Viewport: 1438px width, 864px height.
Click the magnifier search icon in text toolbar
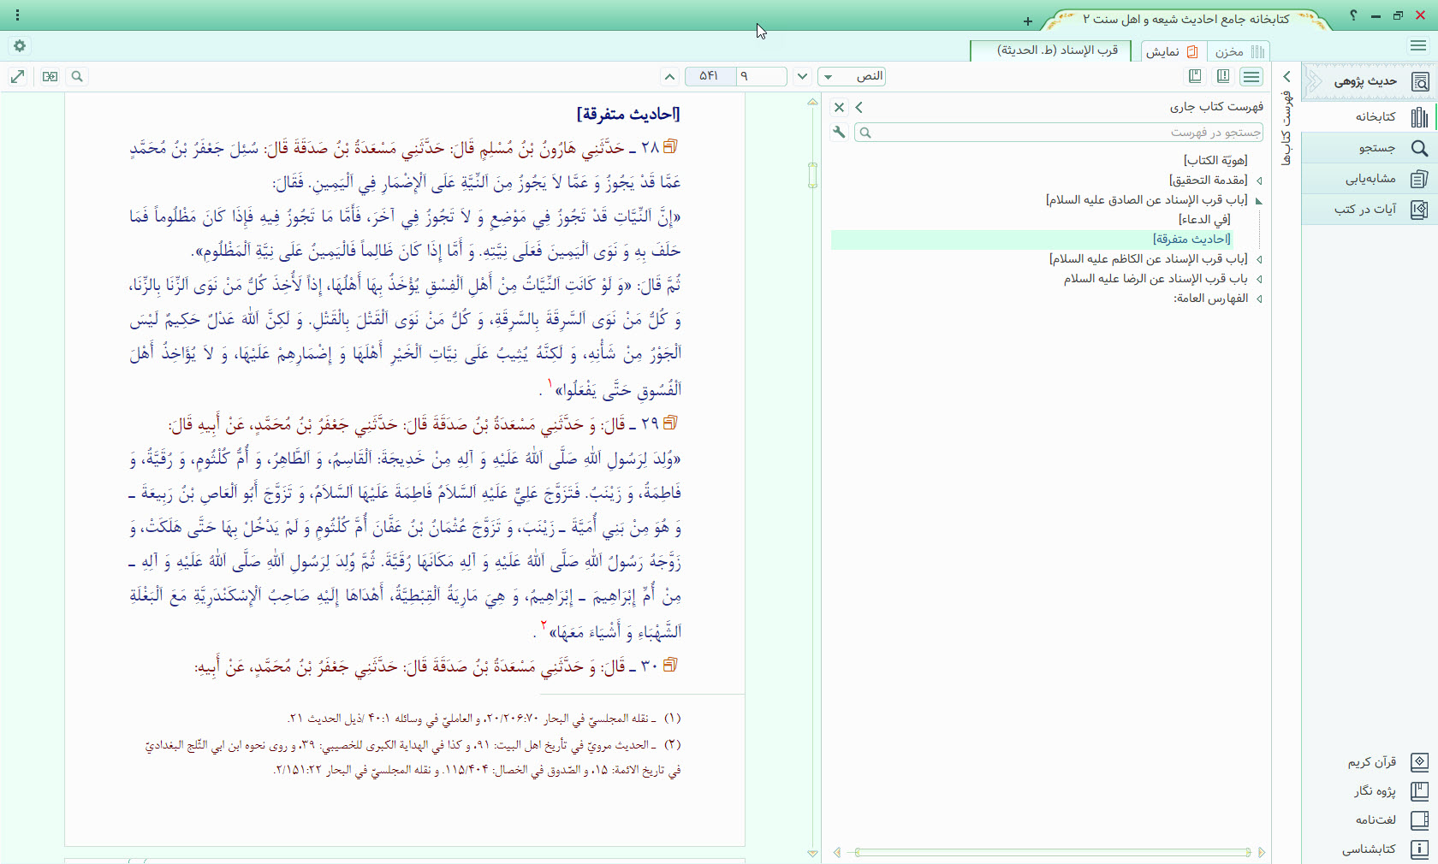[77, 77]
